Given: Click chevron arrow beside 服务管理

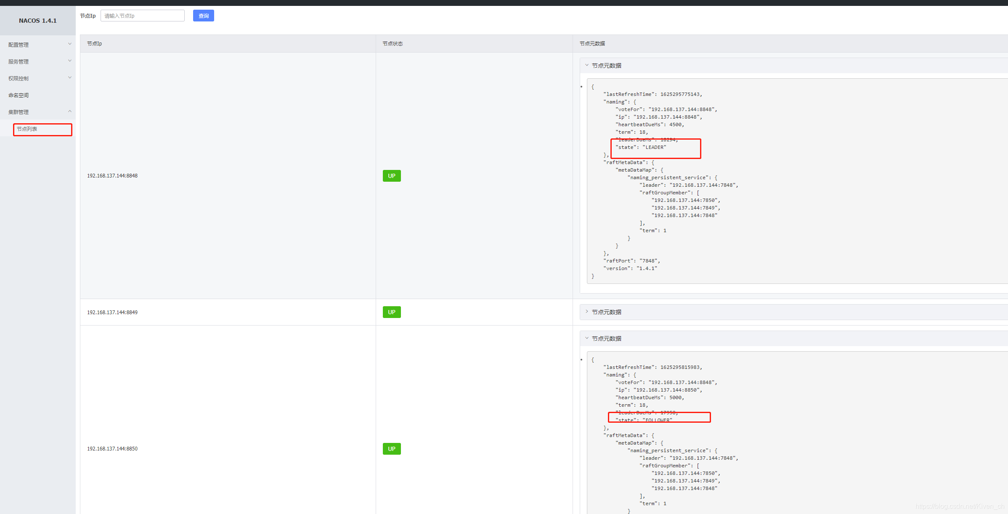Looking at the screenshot, I should click(70, 61).
